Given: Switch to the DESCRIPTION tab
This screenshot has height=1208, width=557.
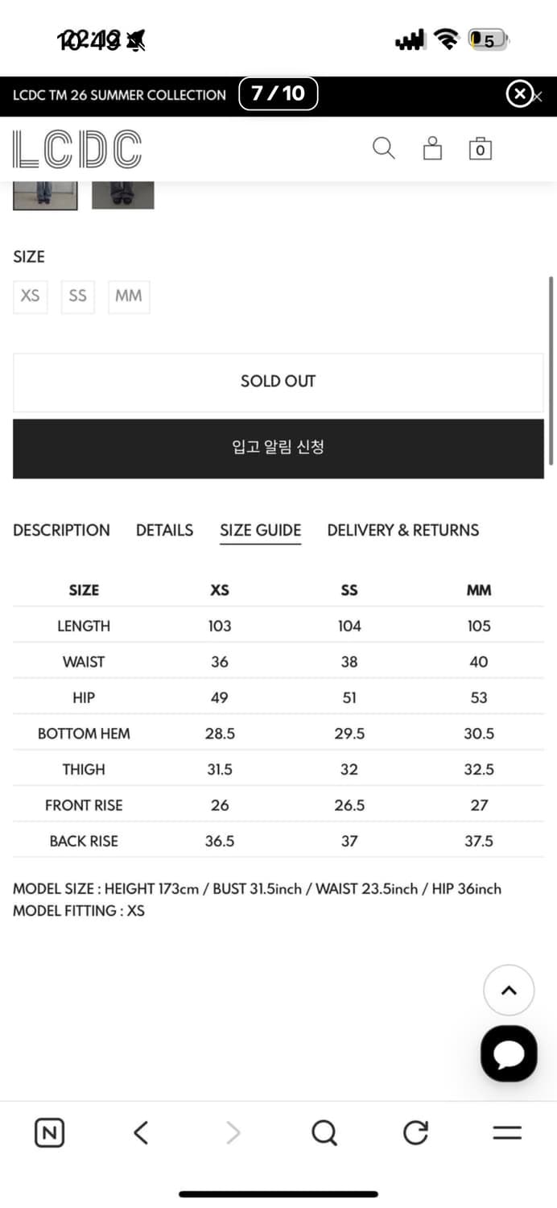Looking at the screenshot, I should click(61, 530).
